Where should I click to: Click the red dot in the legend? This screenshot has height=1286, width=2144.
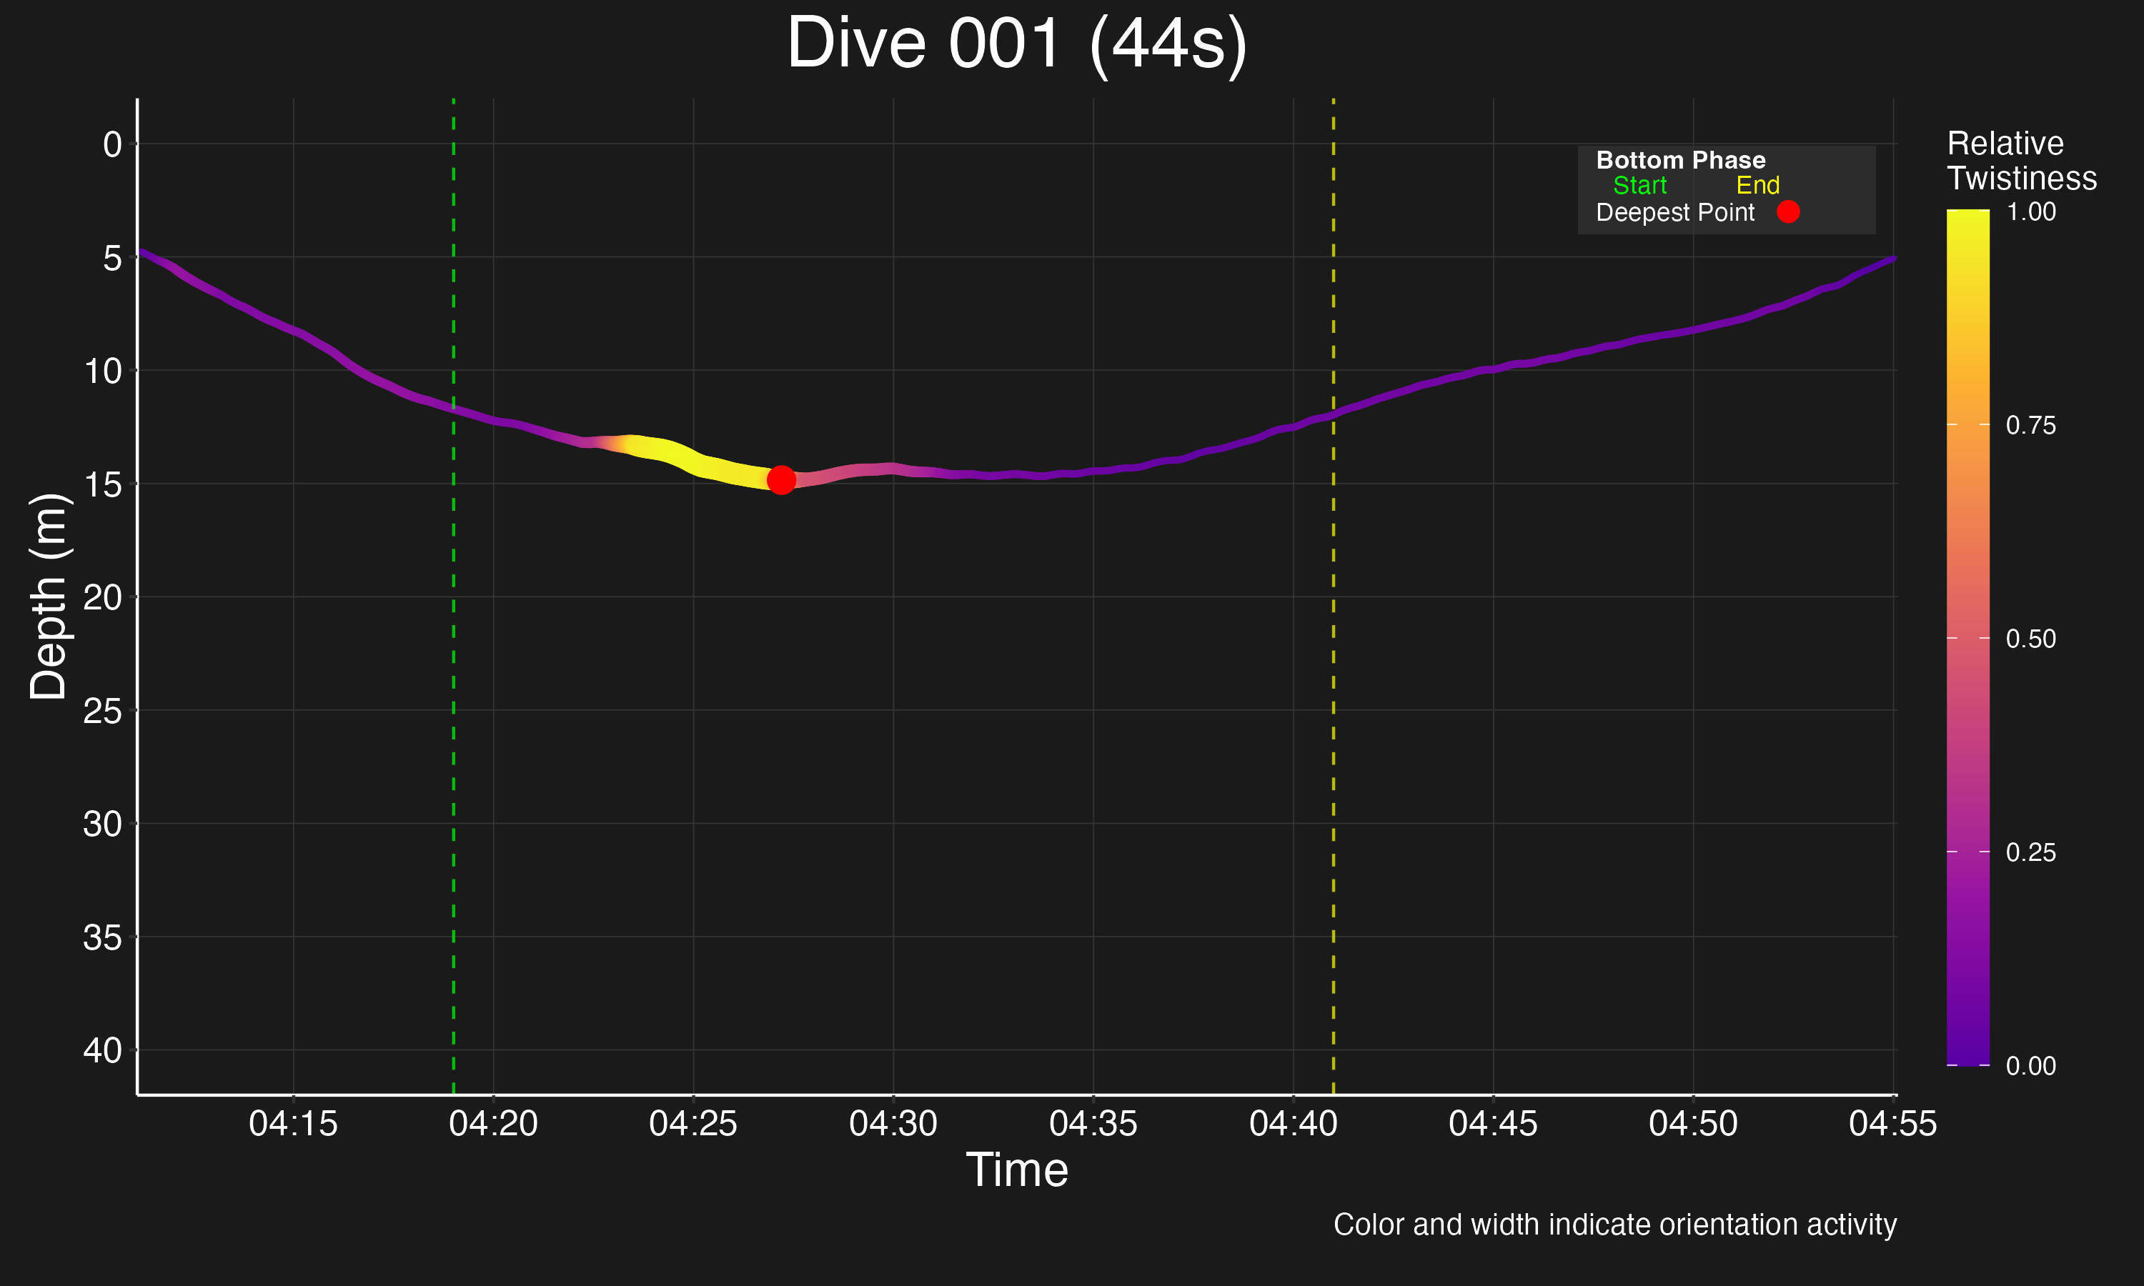[1788, 211]
